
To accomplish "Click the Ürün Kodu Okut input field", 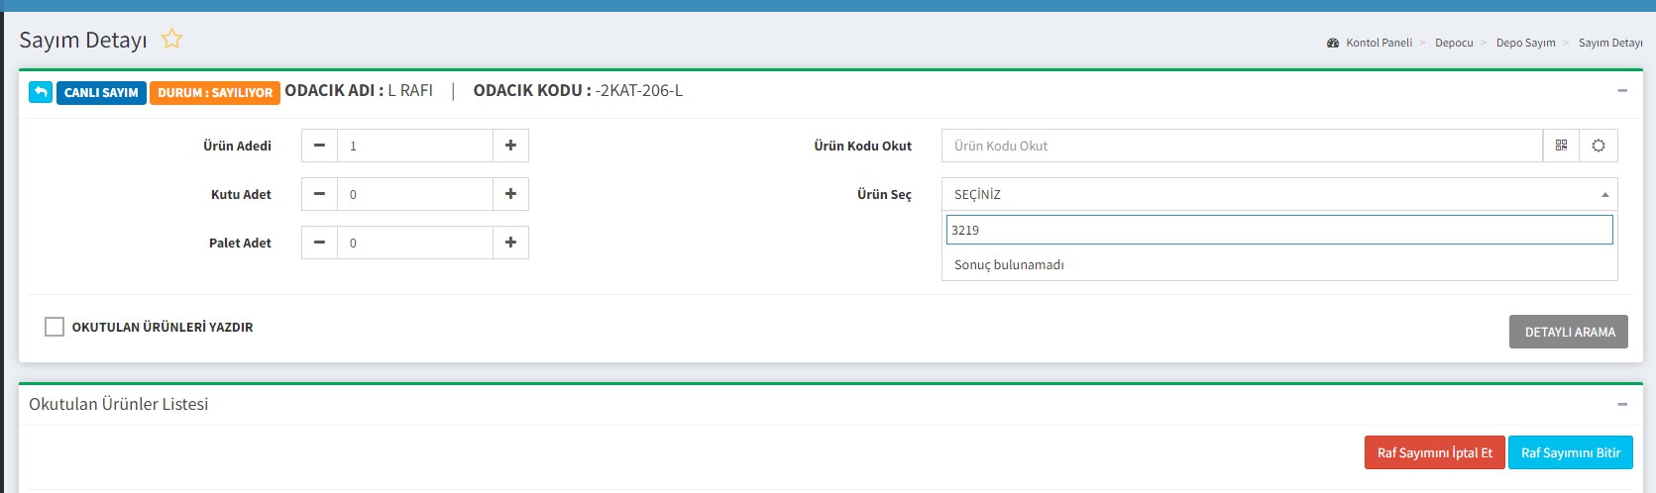I will [x=1241, y=146].
